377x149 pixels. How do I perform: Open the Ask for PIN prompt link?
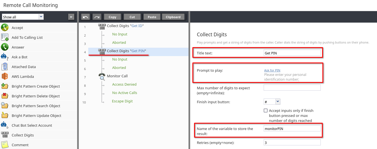point(272,70)
